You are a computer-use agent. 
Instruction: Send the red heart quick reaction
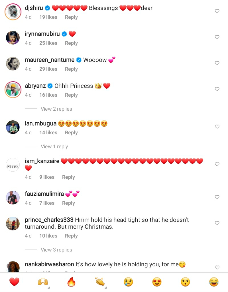pyautogui.click(x=14, y=282)
